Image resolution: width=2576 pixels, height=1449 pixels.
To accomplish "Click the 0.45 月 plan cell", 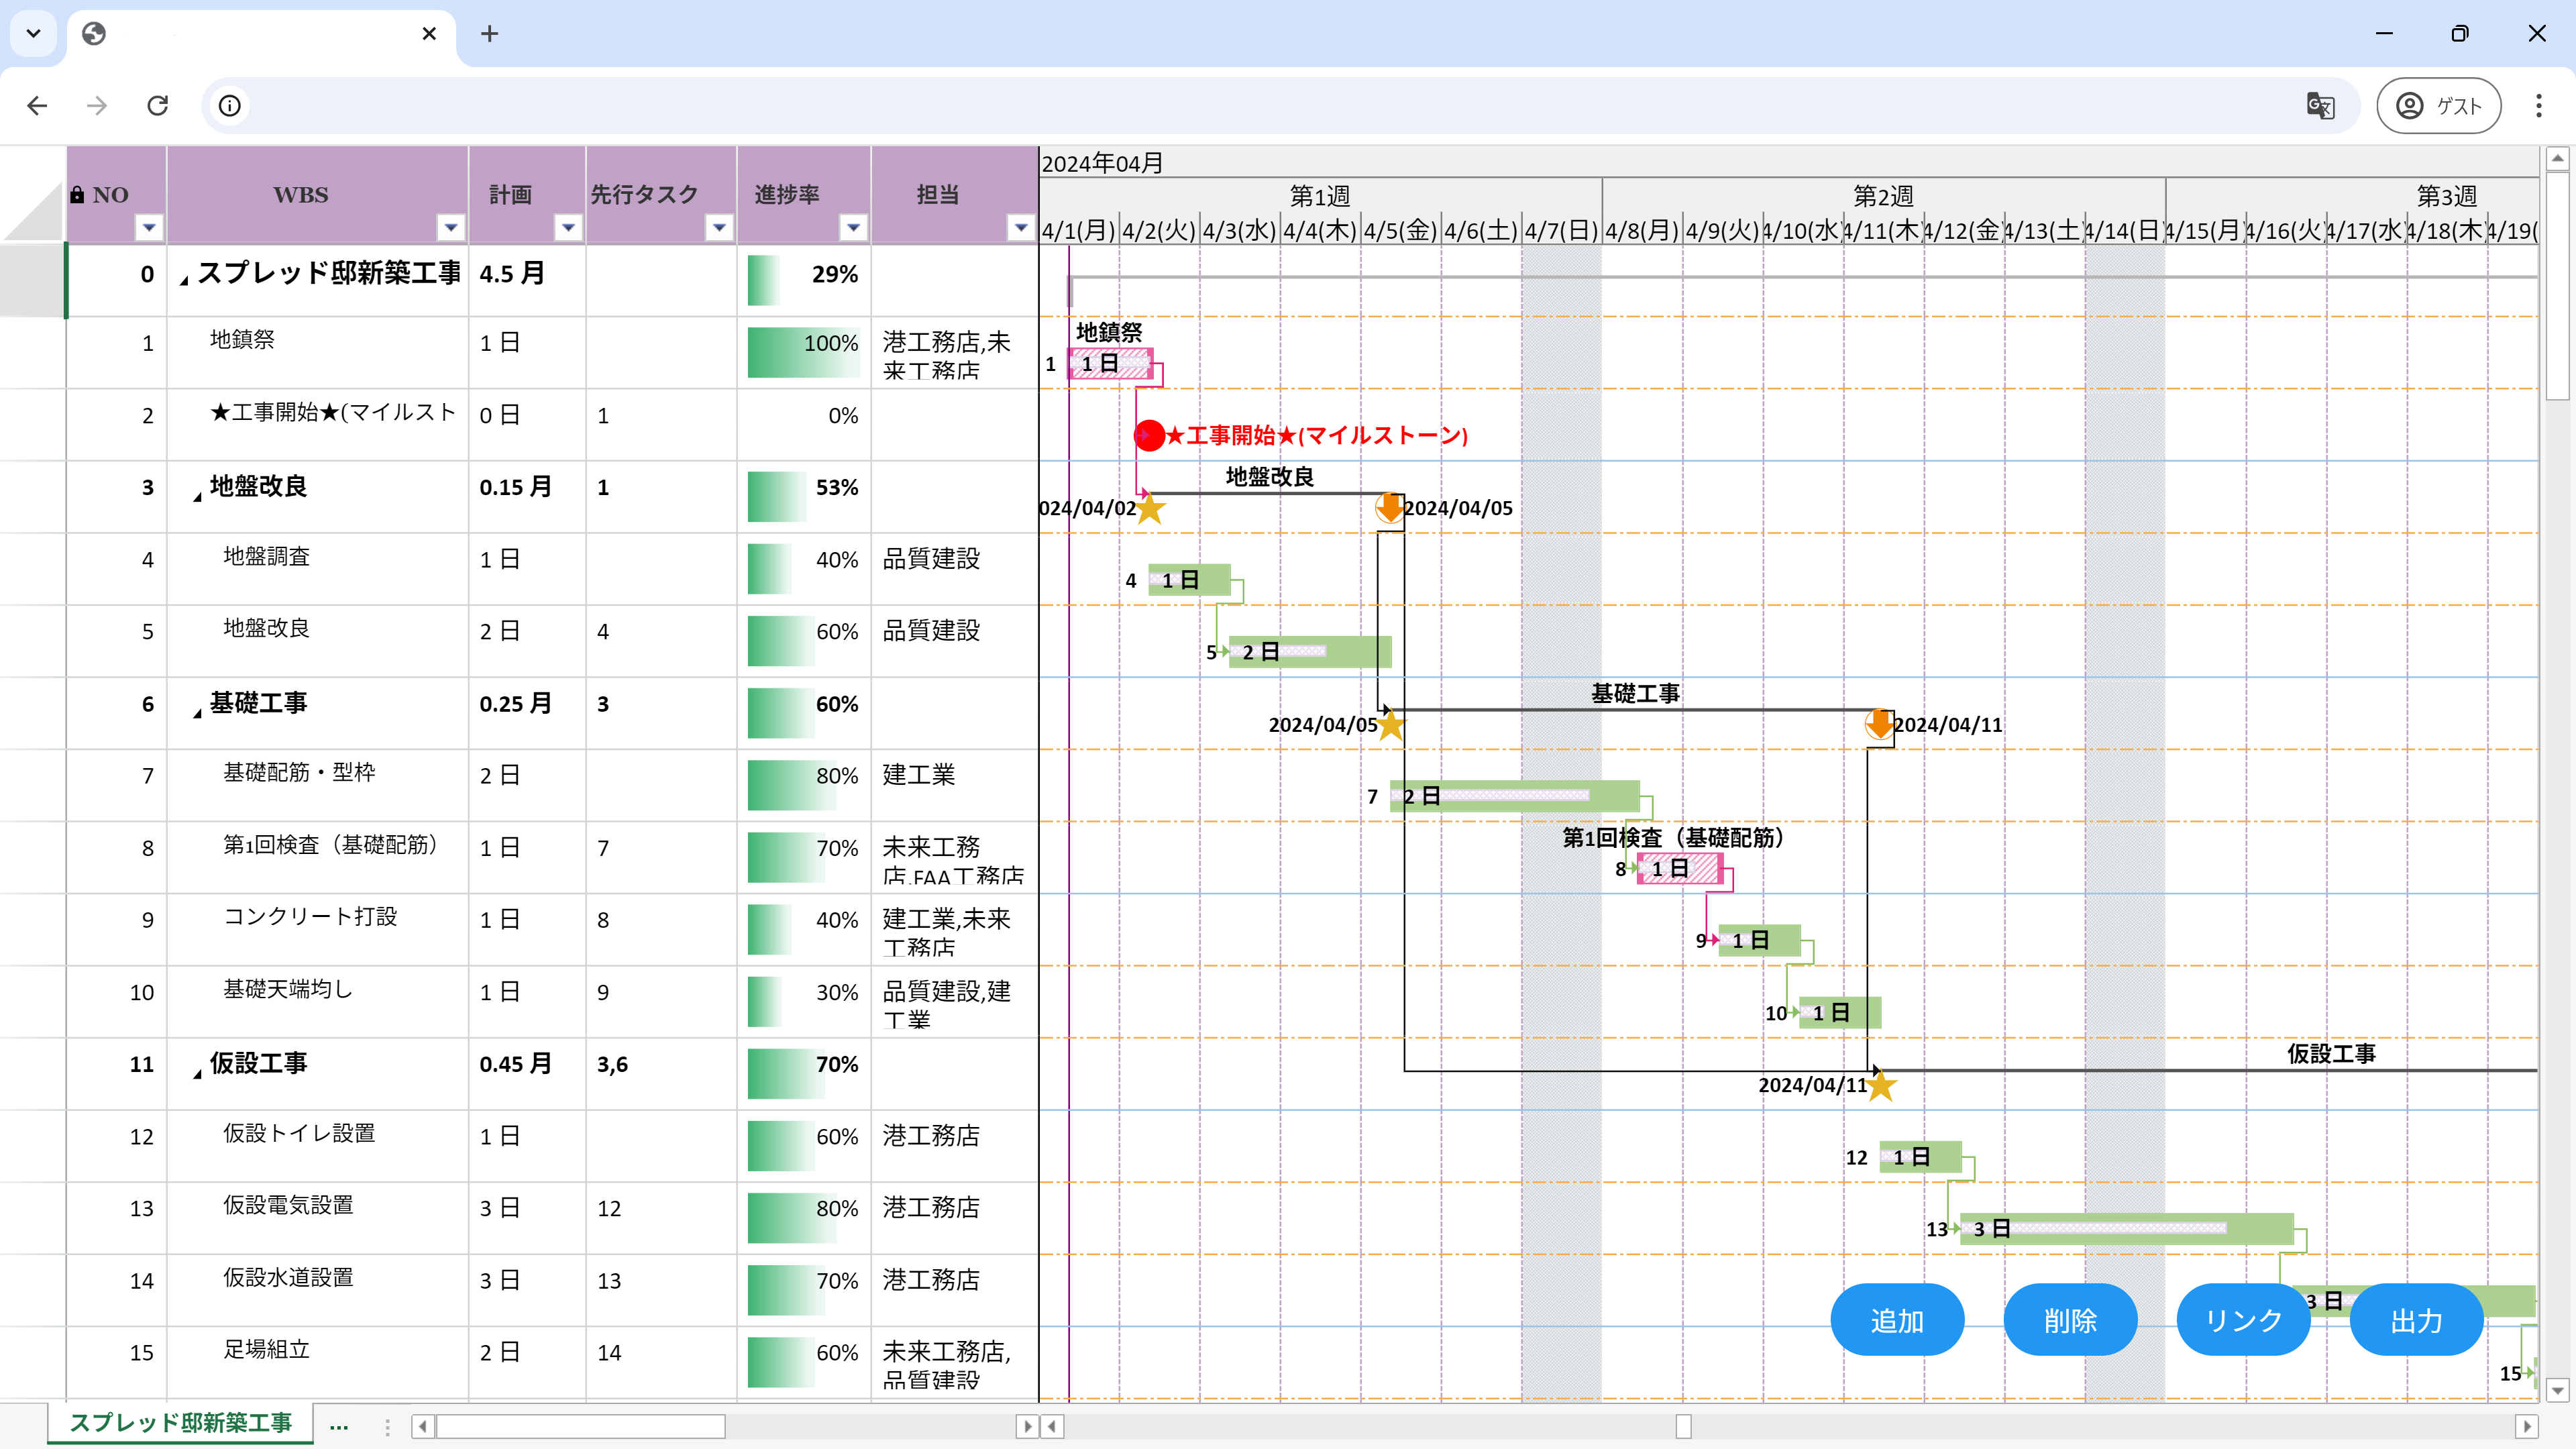I will coord(527,1073).
